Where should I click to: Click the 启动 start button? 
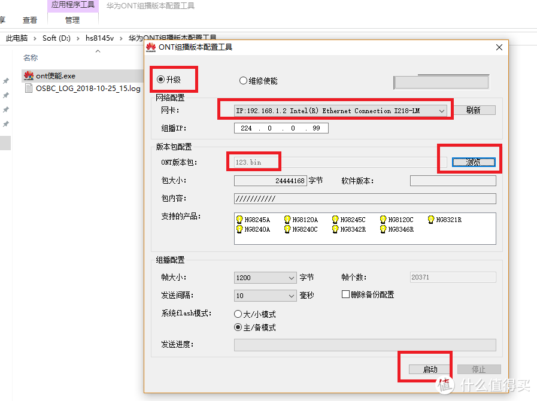[x=430, y=369]
